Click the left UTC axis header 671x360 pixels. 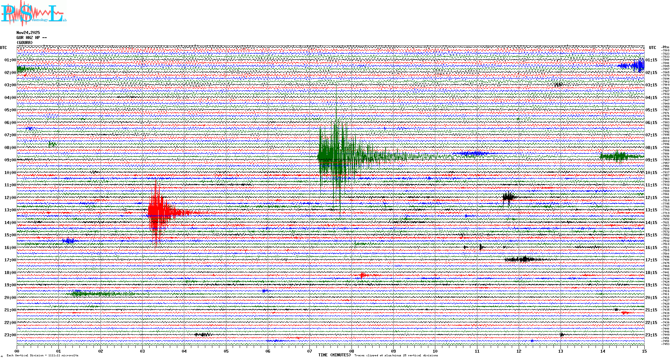(3, 48)
